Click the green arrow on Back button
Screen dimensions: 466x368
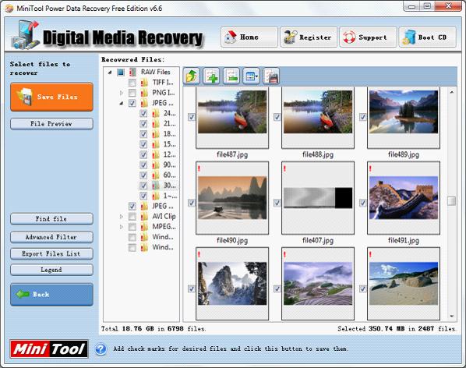pos(23,294)
